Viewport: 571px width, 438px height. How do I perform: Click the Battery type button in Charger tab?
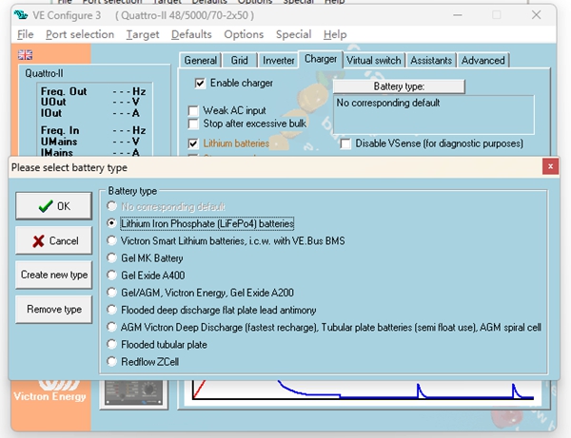(x=399, y=86)
